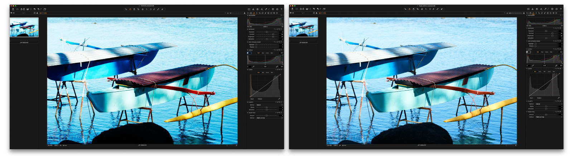Click Saturation slider in left window
The image size is (573, 156).
(266, 39)
